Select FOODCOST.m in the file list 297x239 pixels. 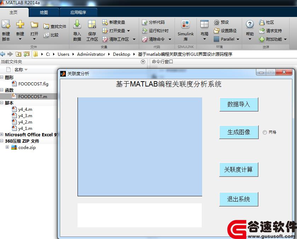click(29, 96)
